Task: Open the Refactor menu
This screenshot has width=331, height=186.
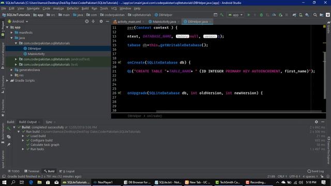Action: (73, 8)
